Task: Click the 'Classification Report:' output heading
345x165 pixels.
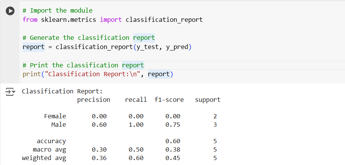Action: pyautogui.click(x=62, y=91)
